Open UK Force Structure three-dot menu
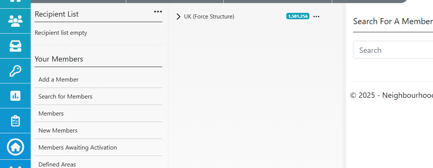Image resolution: width=433 pixels, height=168 pixels. (316, 17)
